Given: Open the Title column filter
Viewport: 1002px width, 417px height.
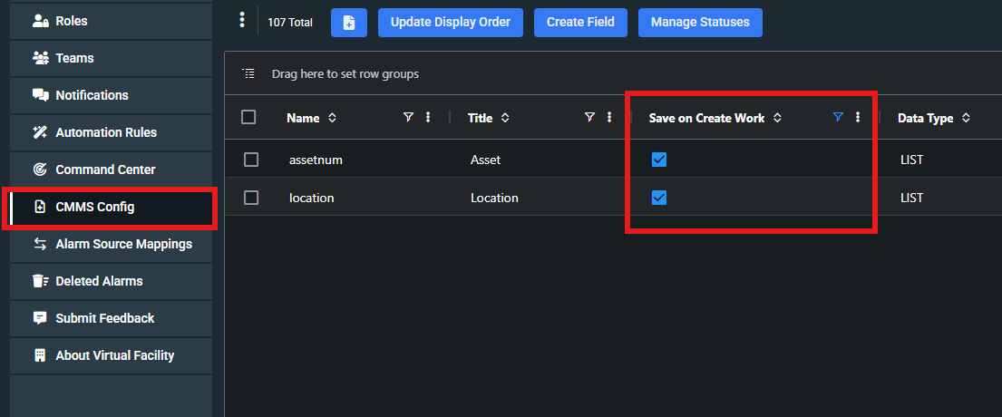Looking at the screenshot, I should click(x=589, y=117).
